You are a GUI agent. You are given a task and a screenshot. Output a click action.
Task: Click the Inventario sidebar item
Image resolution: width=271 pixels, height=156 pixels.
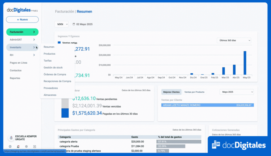22,47
